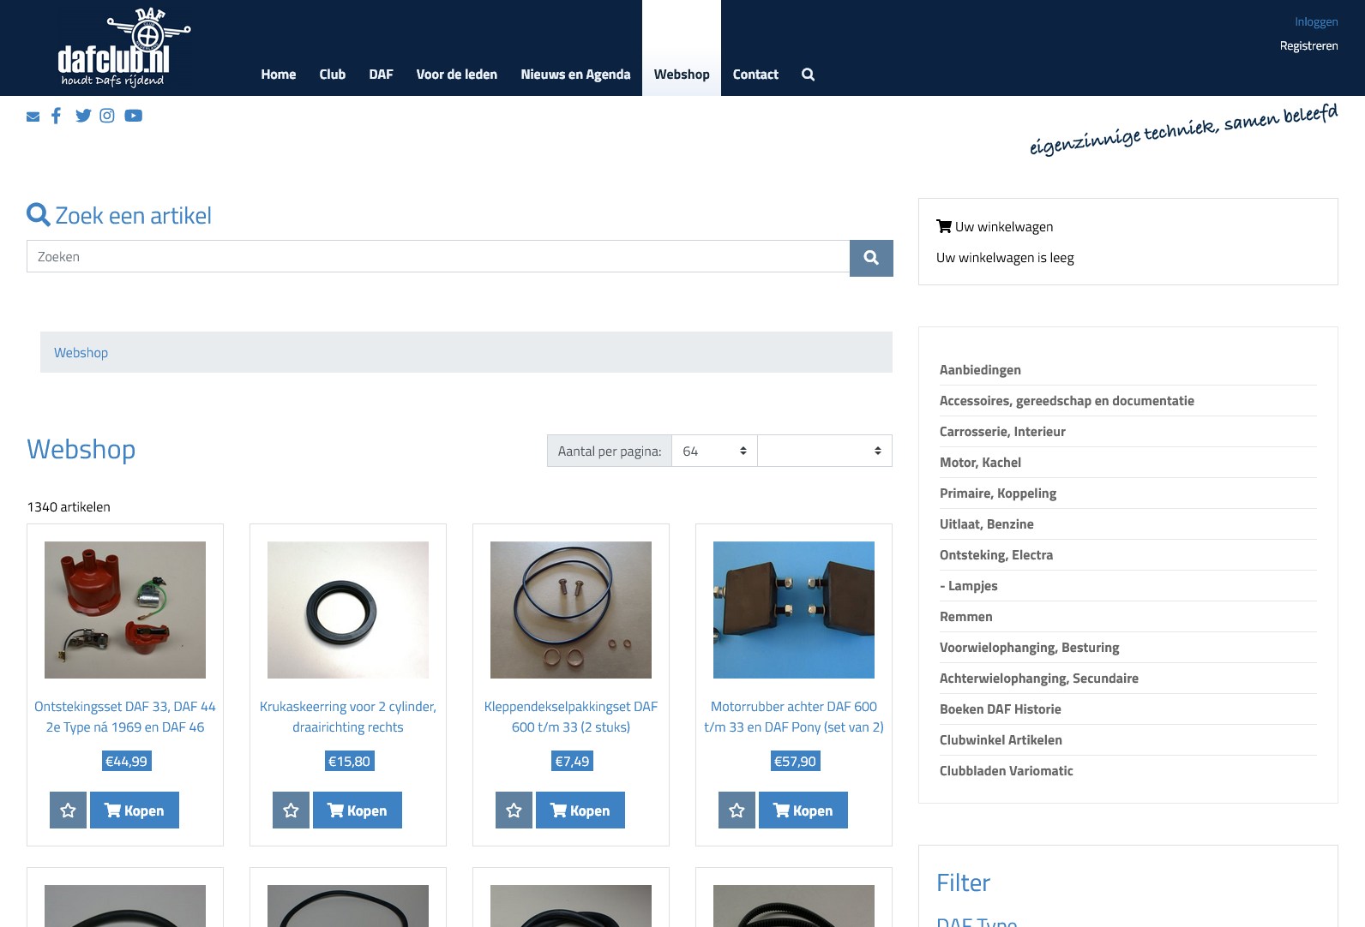Open the empty sorting dropdown
The image size is (1365, 927).
tap(825, 451)
